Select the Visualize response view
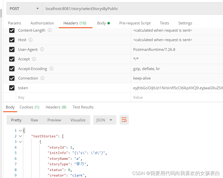 [78, 120]
